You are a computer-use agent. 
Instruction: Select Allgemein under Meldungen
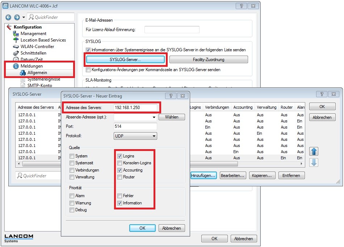tap(37, 73)
